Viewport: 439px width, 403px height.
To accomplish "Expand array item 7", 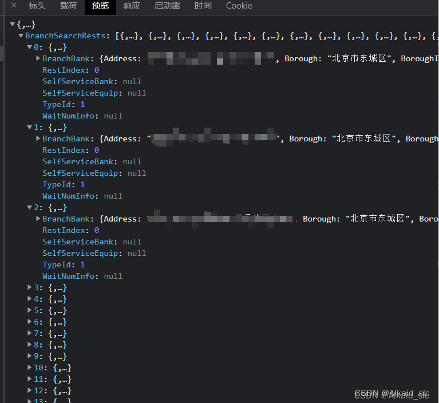I will pyautogui.click(x=29, y=333).
